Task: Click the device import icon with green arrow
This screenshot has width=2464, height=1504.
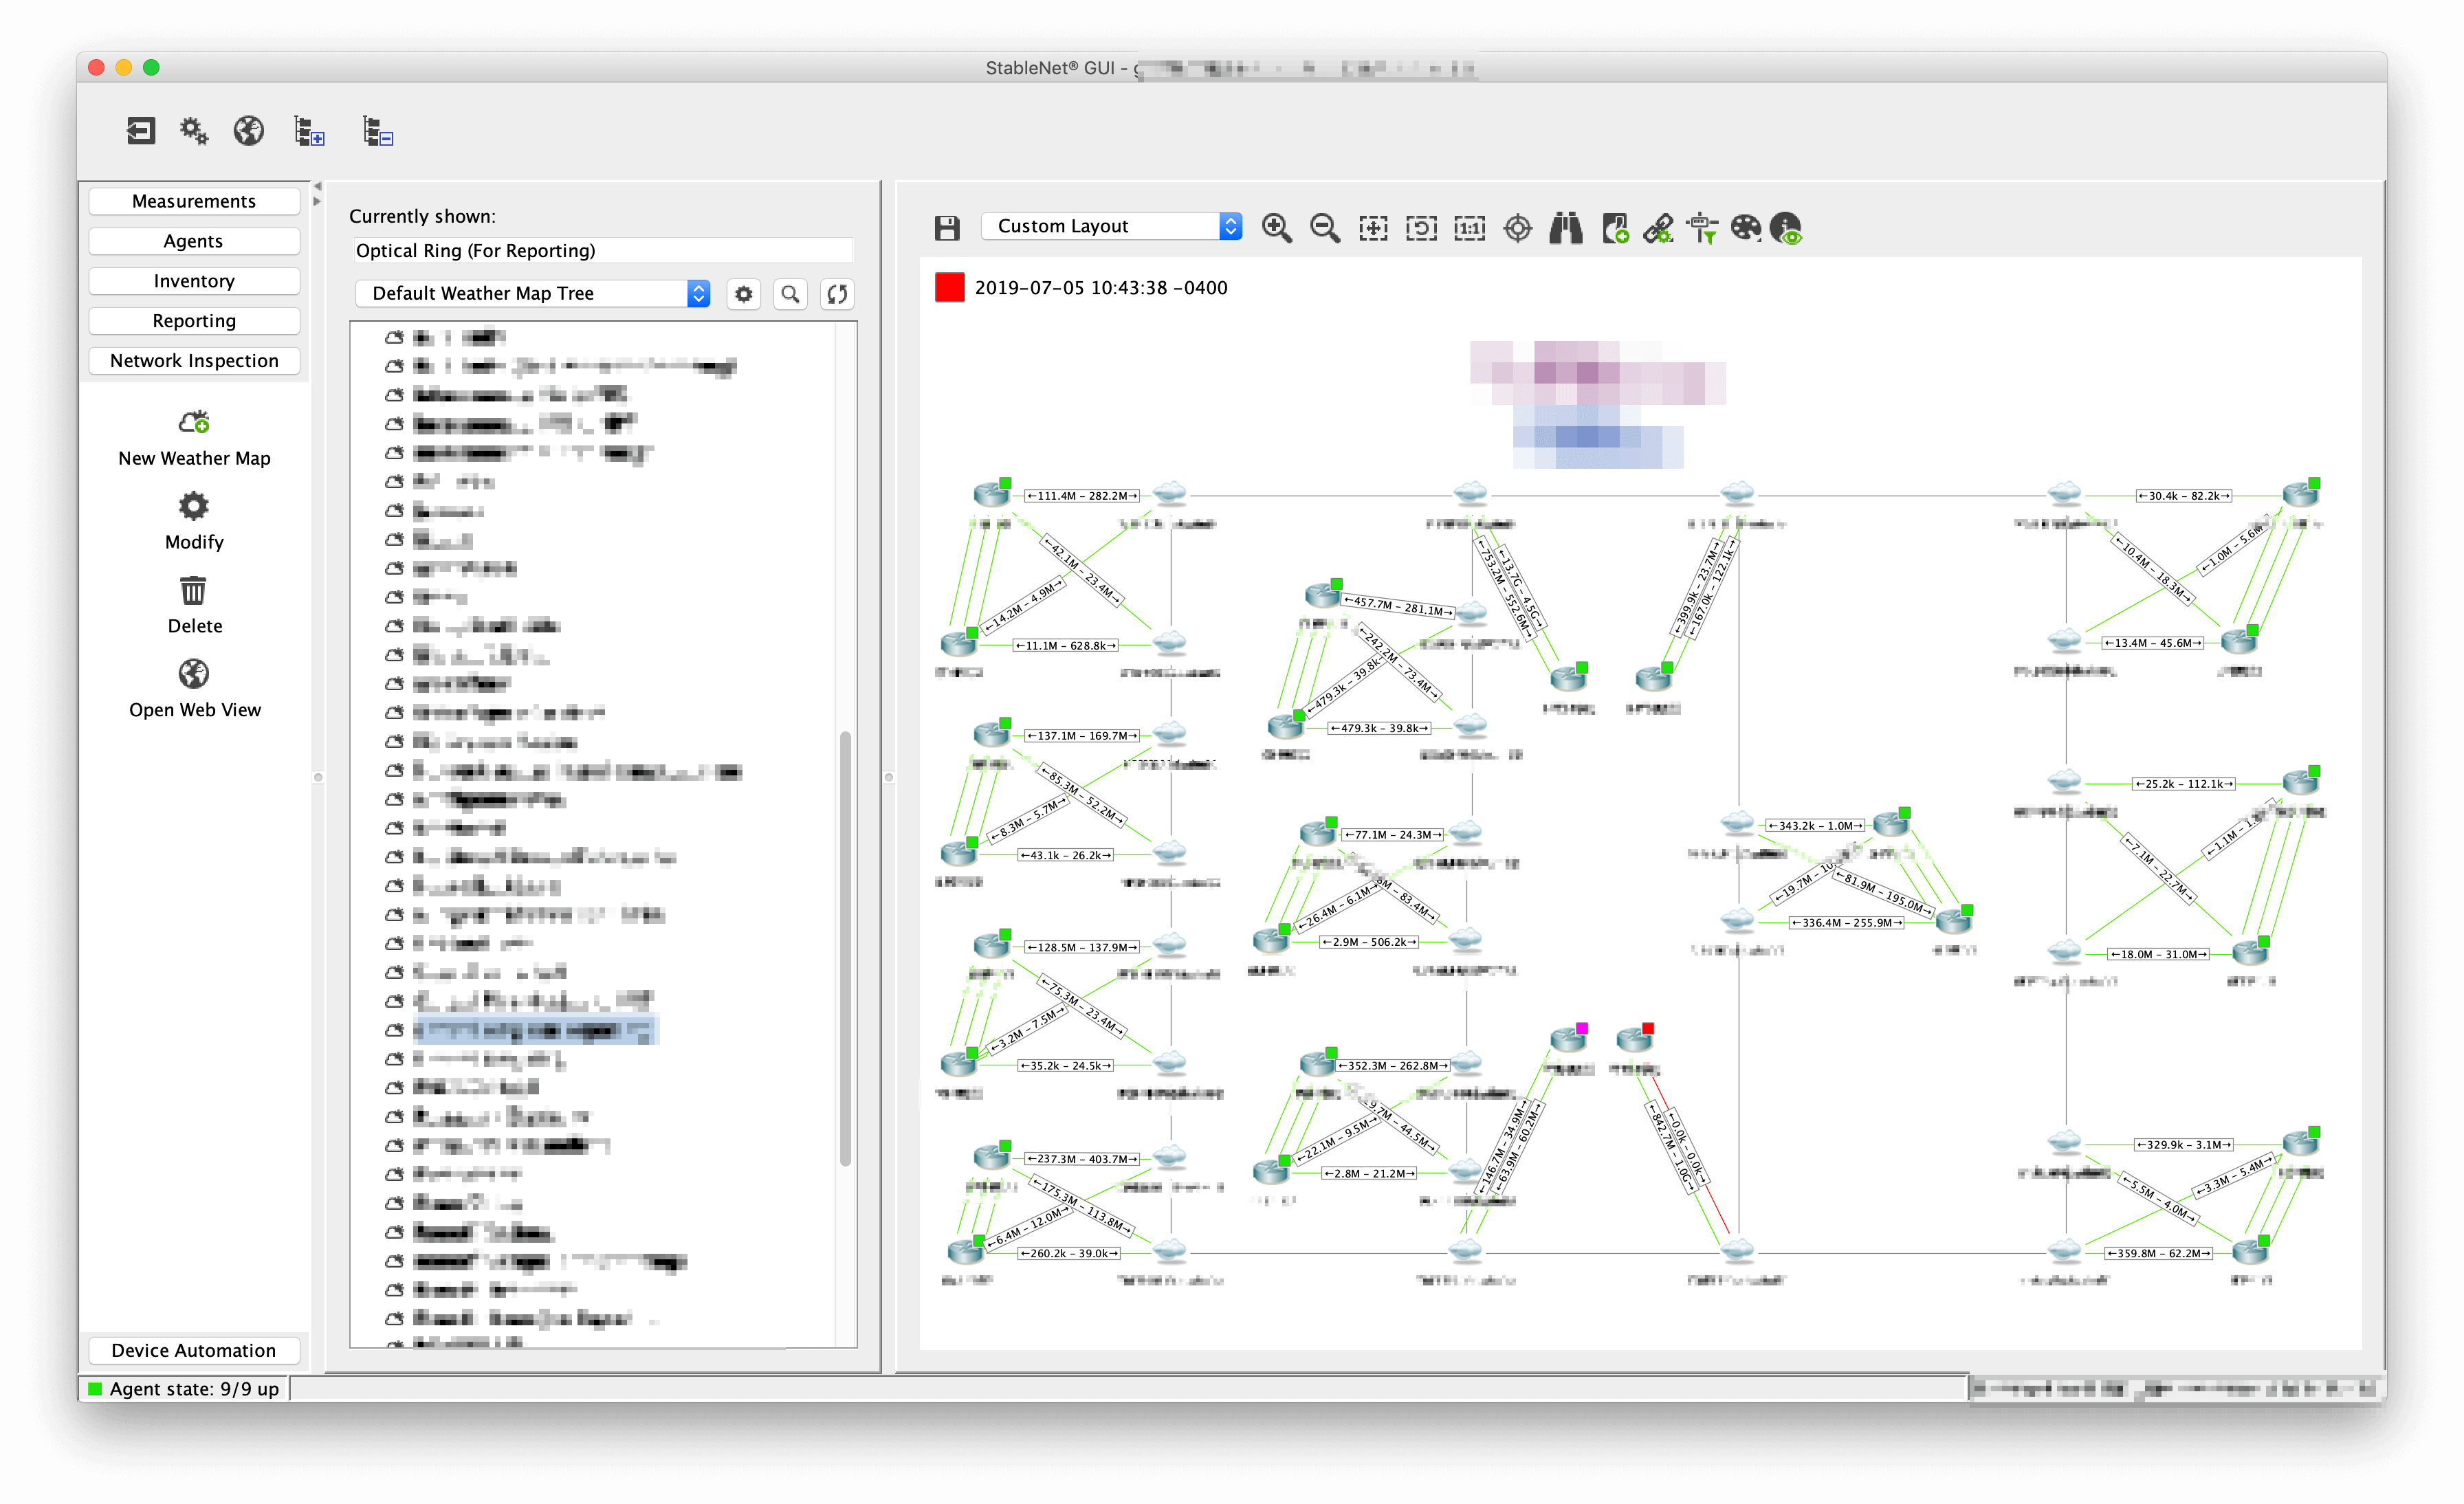Action: [1615, 228]
